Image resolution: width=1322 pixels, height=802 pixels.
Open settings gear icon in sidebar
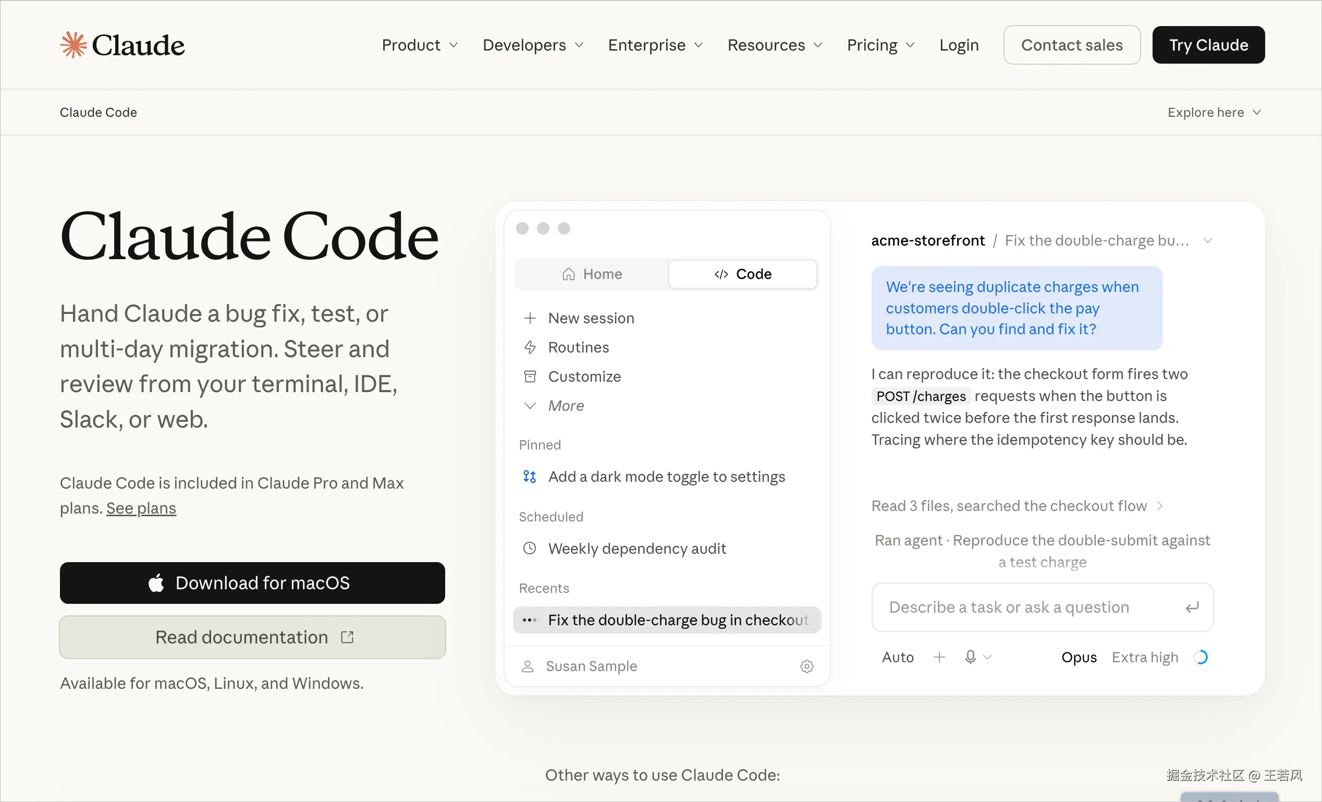click(806, 666)
